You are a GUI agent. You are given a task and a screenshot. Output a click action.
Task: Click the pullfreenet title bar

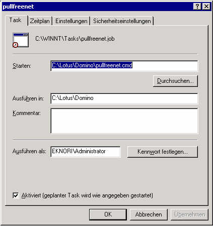97,7
